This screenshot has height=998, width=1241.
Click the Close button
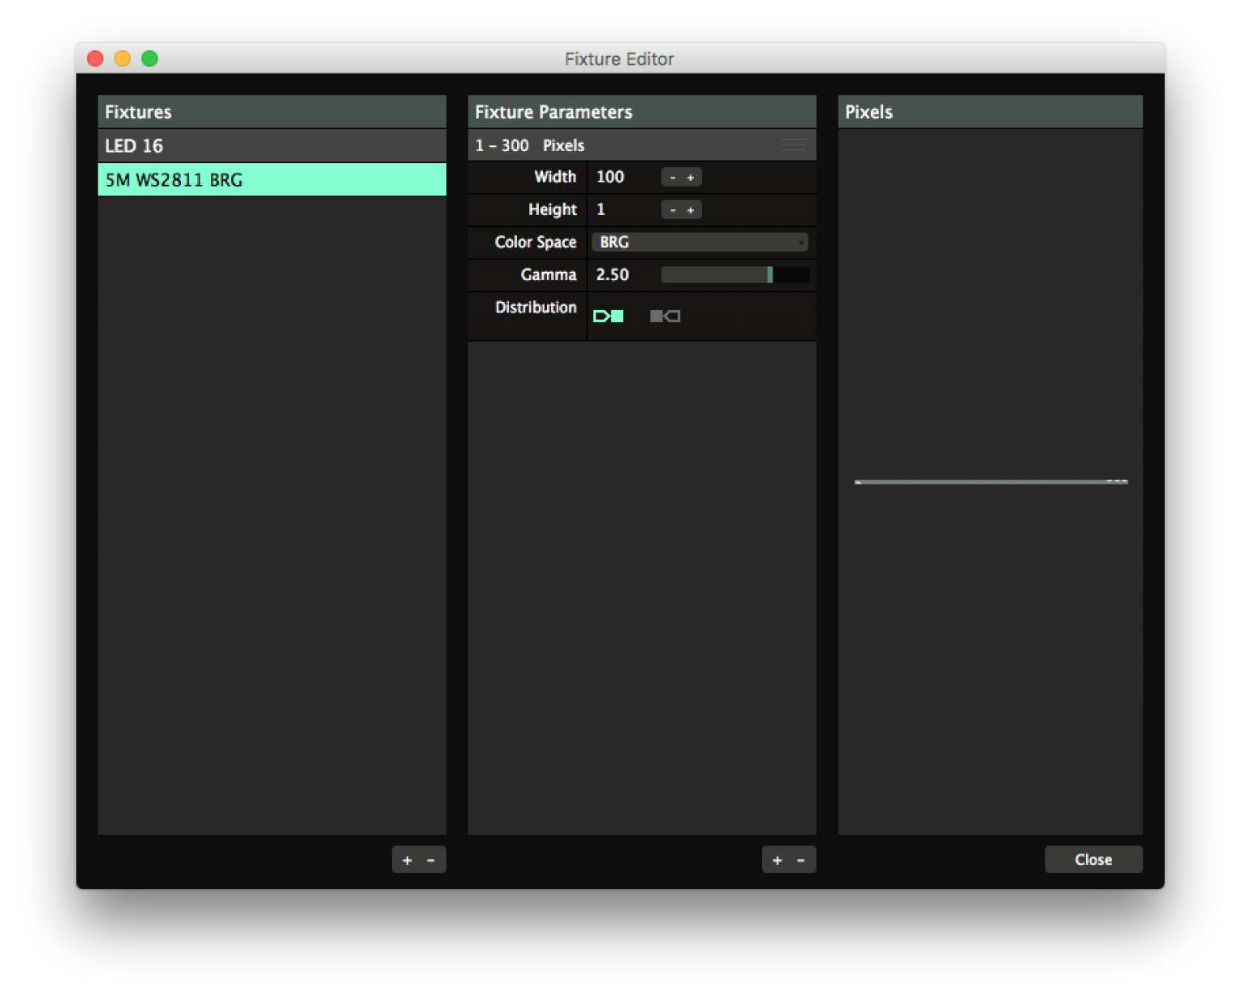(1093, 859)
